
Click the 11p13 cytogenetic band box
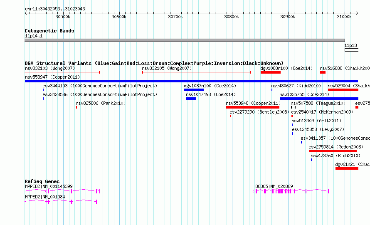click(x=351, y=50)
